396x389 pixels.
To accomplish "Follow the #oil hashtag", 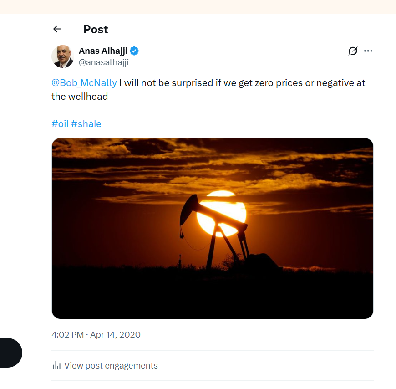I will click(60, 123).
